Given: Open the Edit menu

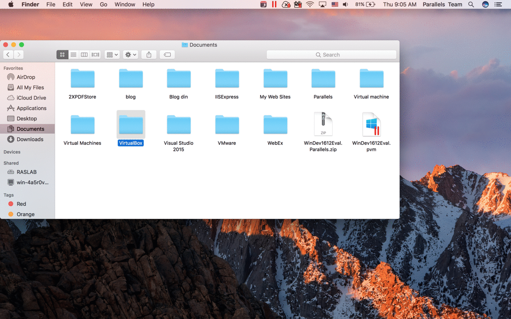Looking at the screenshot, I should click(x=67, y=4).
